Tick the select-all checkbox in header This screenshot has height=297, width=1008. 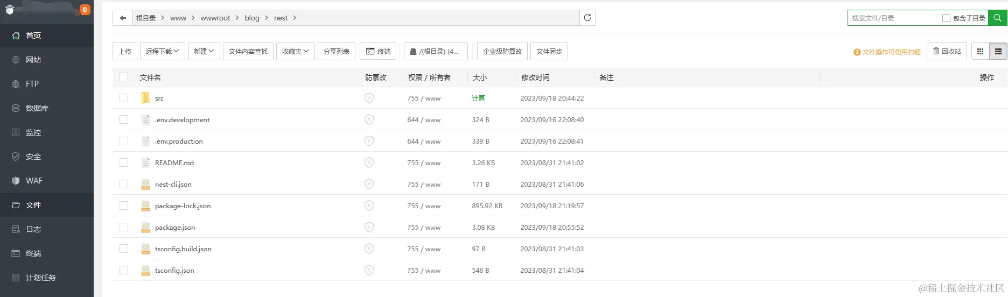click(x=124, y=77)
